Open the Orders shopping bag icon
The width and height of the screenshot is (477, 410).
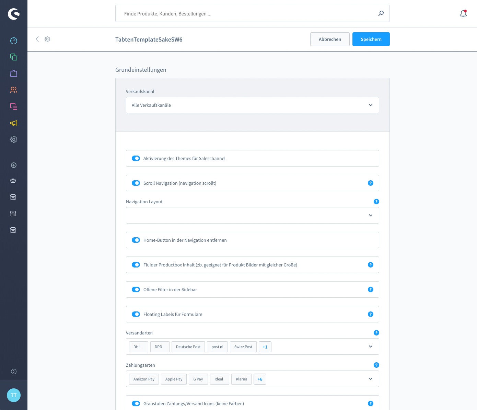[14, 73]
